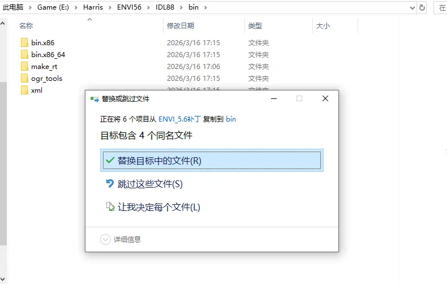Go to ENVI56 in breadcrumb

[129, 7]
